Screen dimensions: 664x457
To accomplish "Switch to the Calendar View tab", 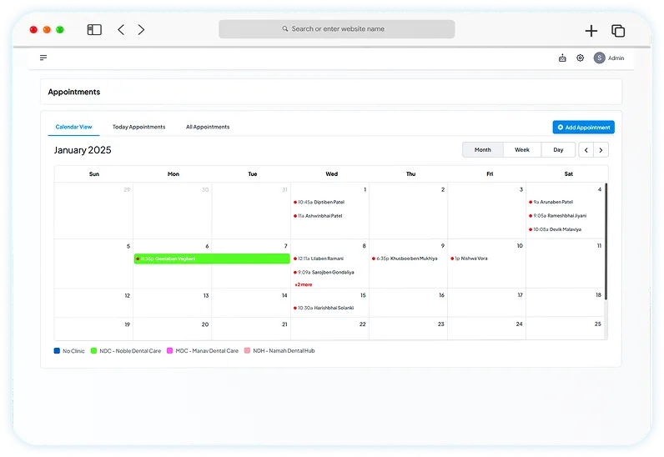I will (73, 127).
